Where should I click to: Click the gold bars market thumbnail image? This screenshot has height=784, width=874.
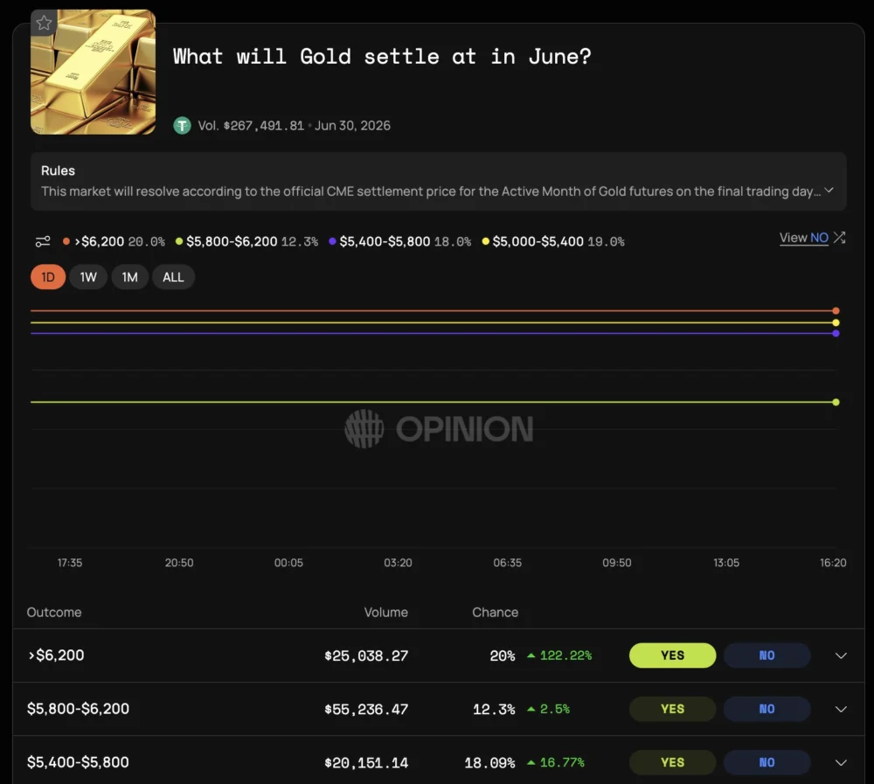[92, 72]
